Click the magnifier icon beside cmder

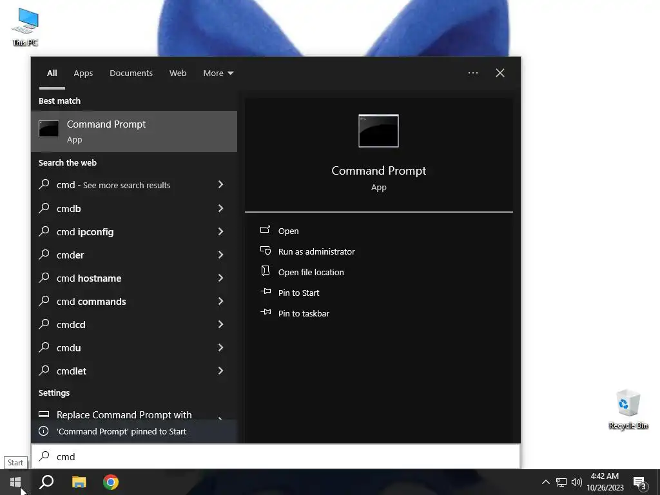44,254
